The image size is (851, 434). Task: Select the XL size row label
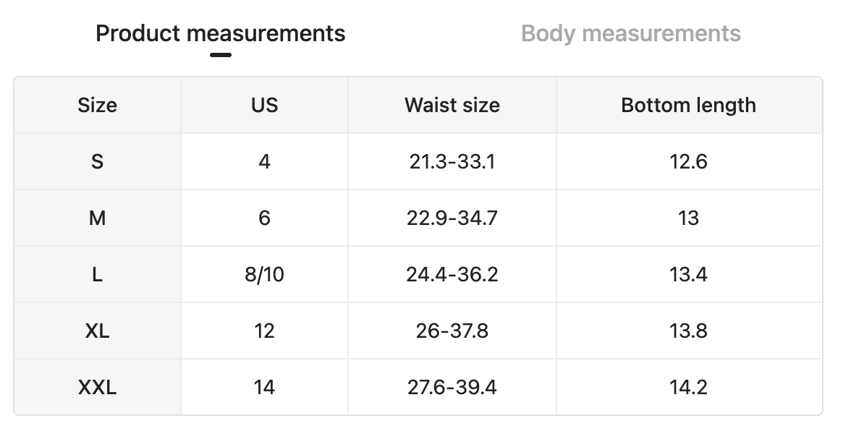point(97,331)
